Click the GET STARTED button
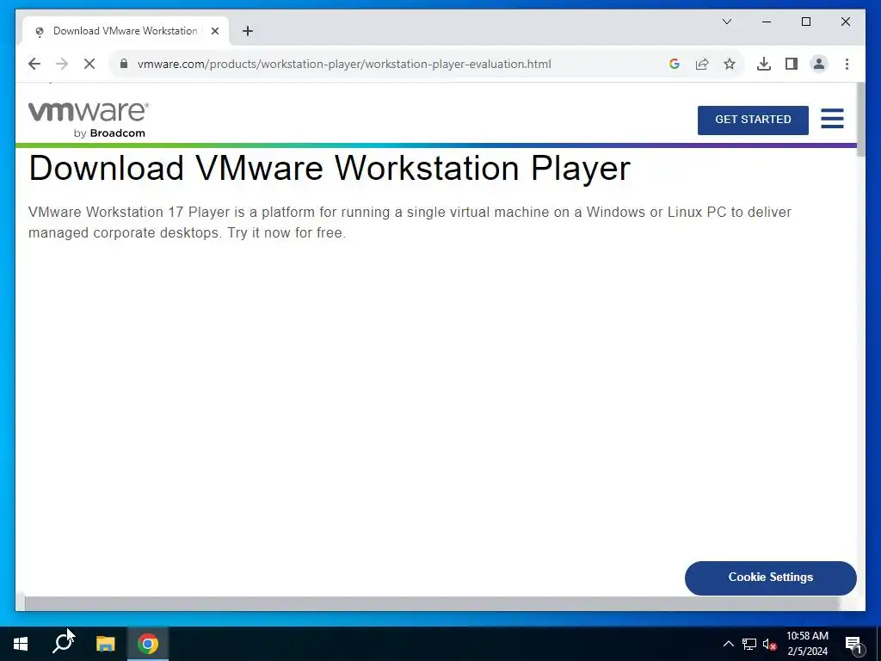881x661 pixels. pos(753,120)
